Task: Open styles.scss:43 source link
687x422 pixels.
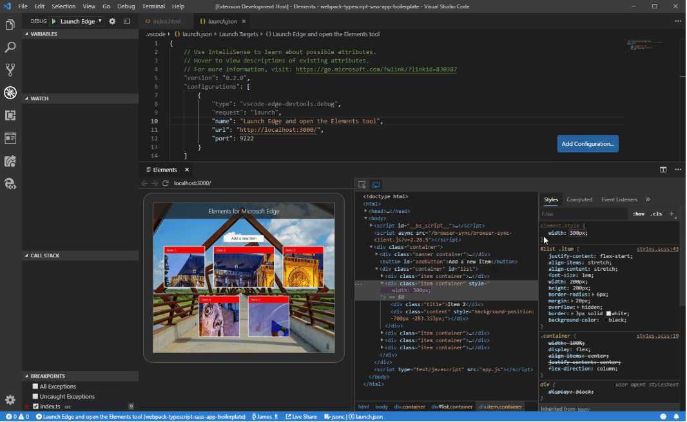Action: [x=657, y=249]
